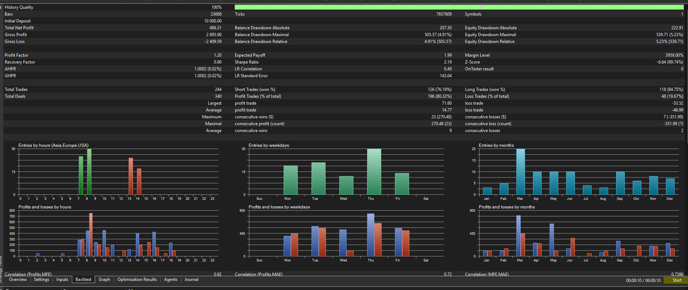Click the Loss Trades value 48 (19.67%)

click(672, 97)
